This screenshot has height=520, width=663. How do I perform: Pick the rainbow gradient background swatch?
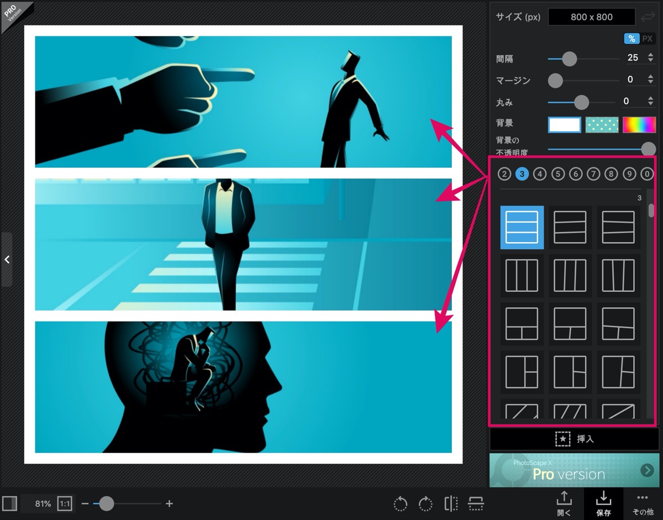(639, 125)
